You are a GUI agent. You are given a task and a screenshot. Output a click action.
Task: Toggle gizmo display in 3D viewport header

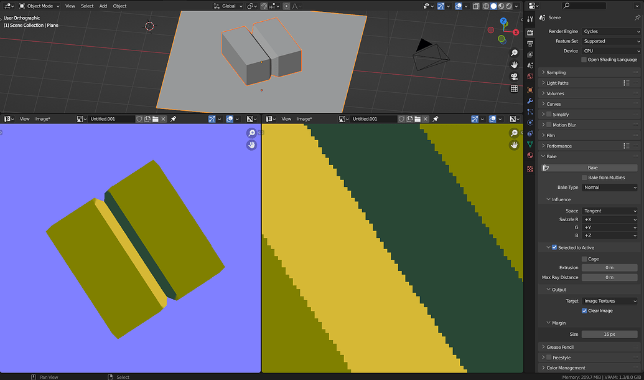pos(441,6)
